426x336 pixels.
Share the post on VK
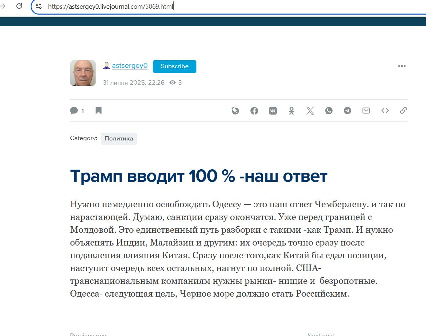click(x=273, y=111)
